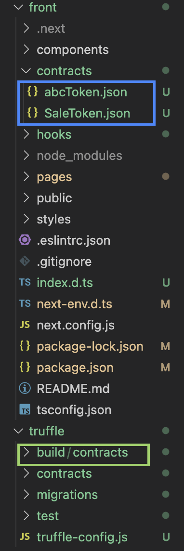Viewport: 184px width, 551px height.
Task: Open truffle-config.js file
Action: pyautogui.click(x=82, y=537)
